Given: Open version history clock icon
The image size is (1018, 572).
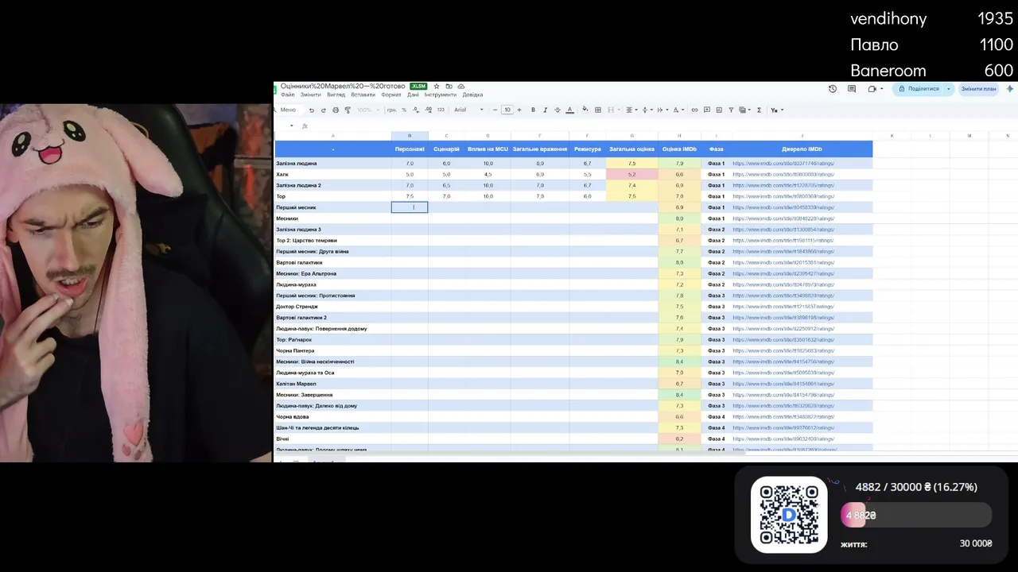Looking at the screenshot, I should (833, 89).
